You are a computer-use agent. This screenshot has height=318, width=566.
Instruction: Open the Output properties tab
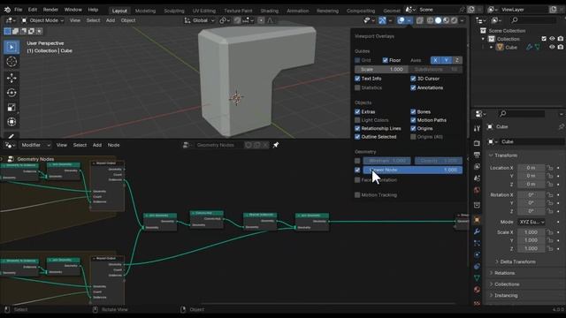point(477,155)
